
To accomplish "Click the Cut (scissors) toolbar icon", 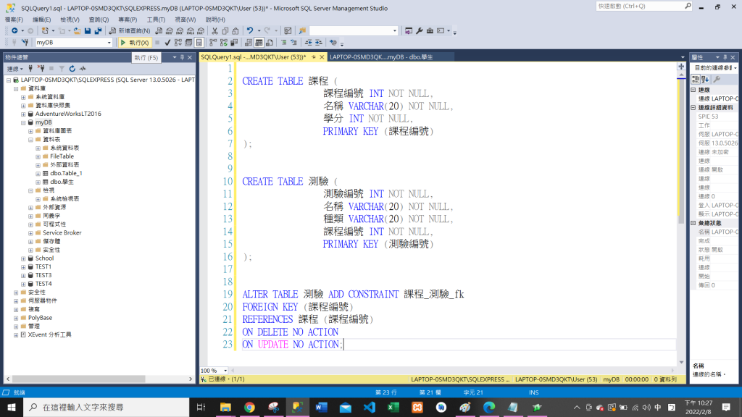I will [214, 30].
